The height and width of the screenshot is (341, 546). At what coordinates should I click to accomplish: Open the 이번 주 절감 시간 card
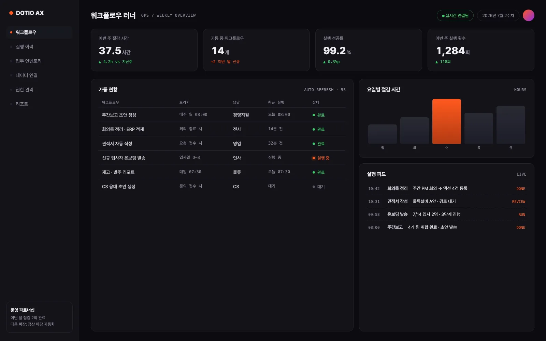(144, 50)
